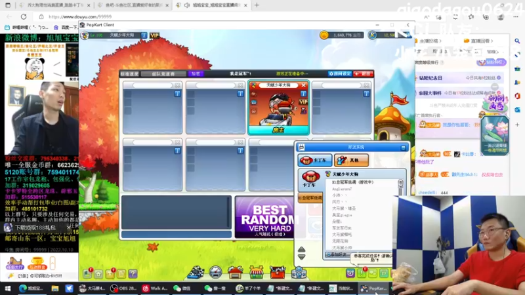Screen dimensions: 525x295
Task: Close the 下载领取188礼包 popup
Action: 69,227
